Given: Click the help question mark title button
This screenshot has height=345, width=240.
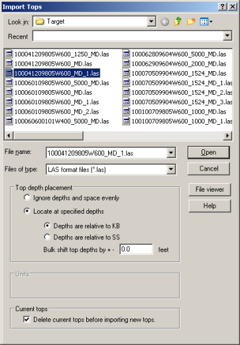Looking at the screenshot, I should point(222,7).
